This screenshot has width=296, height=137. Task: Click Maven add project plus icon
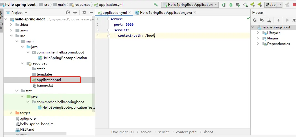point(278,20)
